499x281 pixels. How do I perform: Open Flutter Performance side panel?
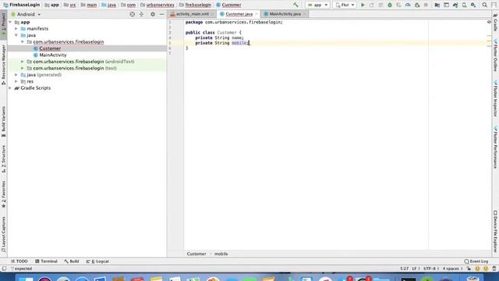click(496, 147)
